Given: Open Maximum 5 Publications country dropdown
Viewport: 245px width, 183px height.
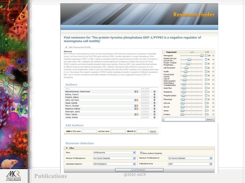Looking at the screenshot, I should 190,158.
